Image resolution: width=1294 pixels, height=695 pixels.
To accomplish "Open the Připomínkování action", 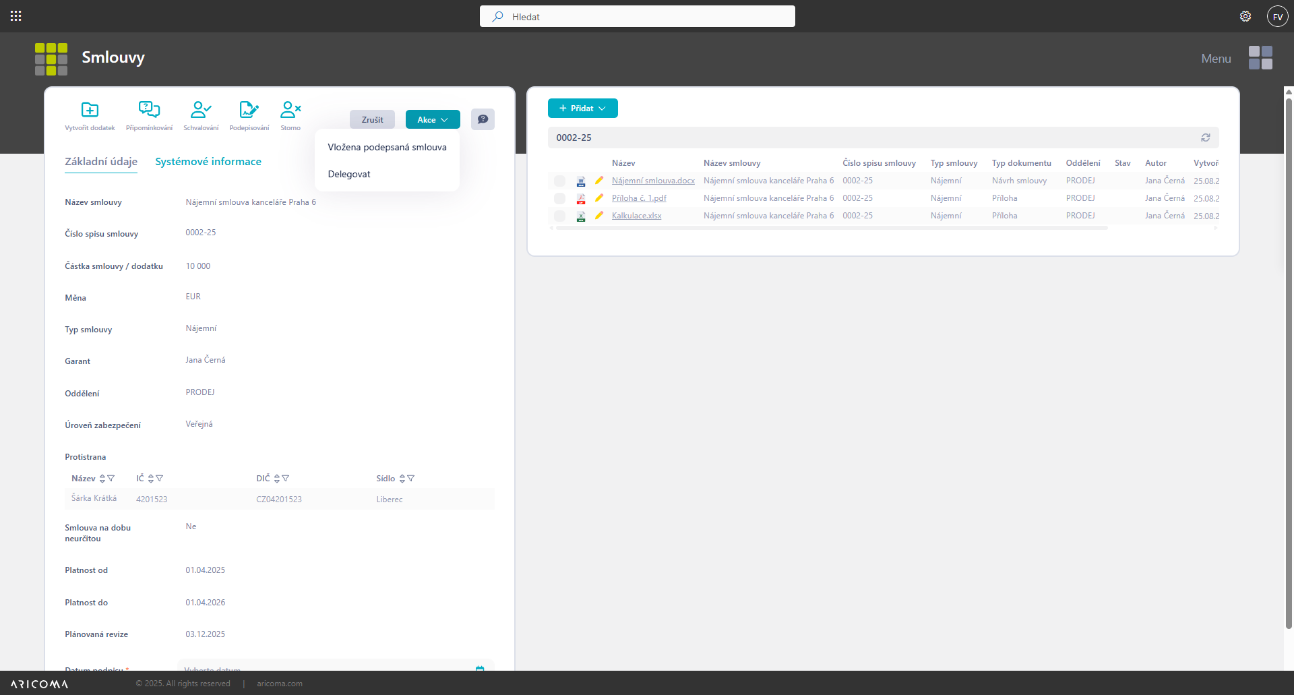I will point(149,110).
